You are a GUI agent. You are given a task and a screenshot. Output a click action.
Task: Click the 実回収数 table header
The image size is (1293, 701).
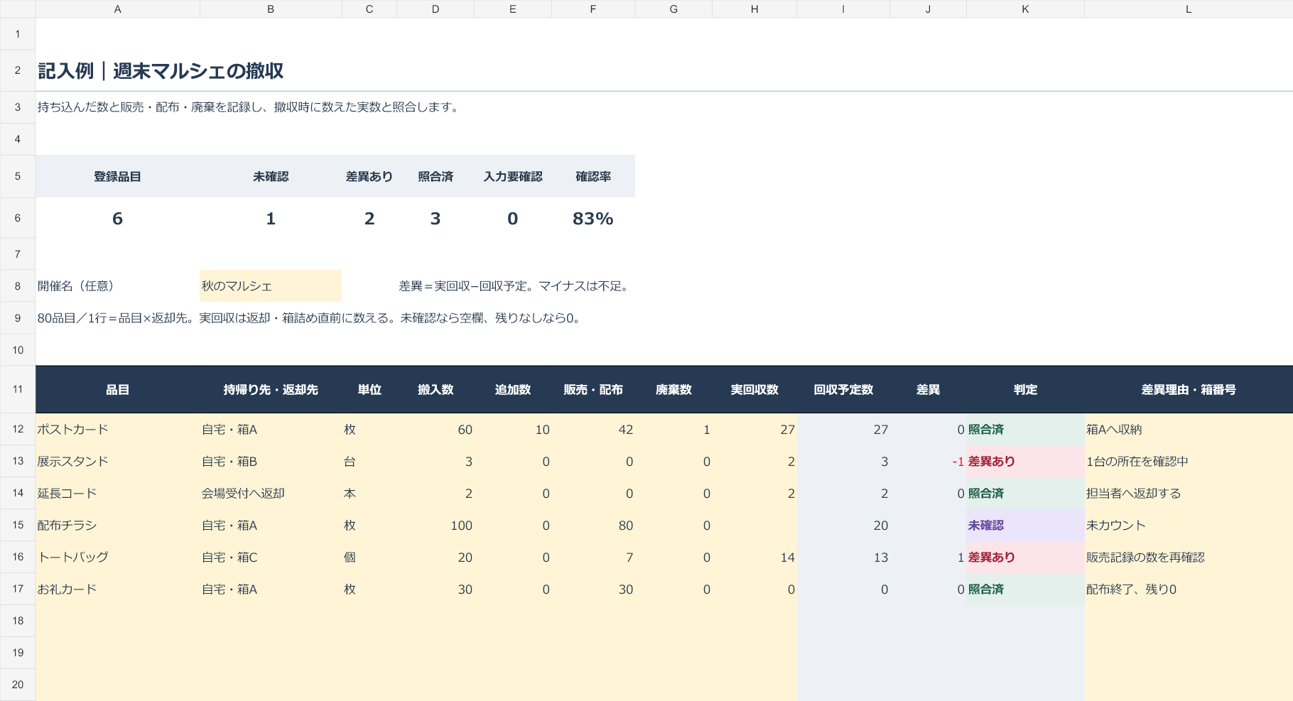coord(754,390)
